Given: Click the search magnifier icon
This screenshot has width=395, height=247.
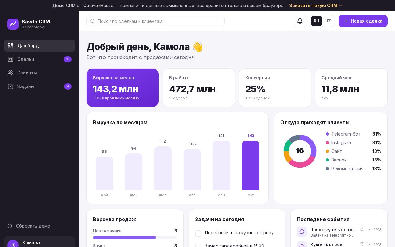Looking at the screenshot, I should tap(93, 21).
